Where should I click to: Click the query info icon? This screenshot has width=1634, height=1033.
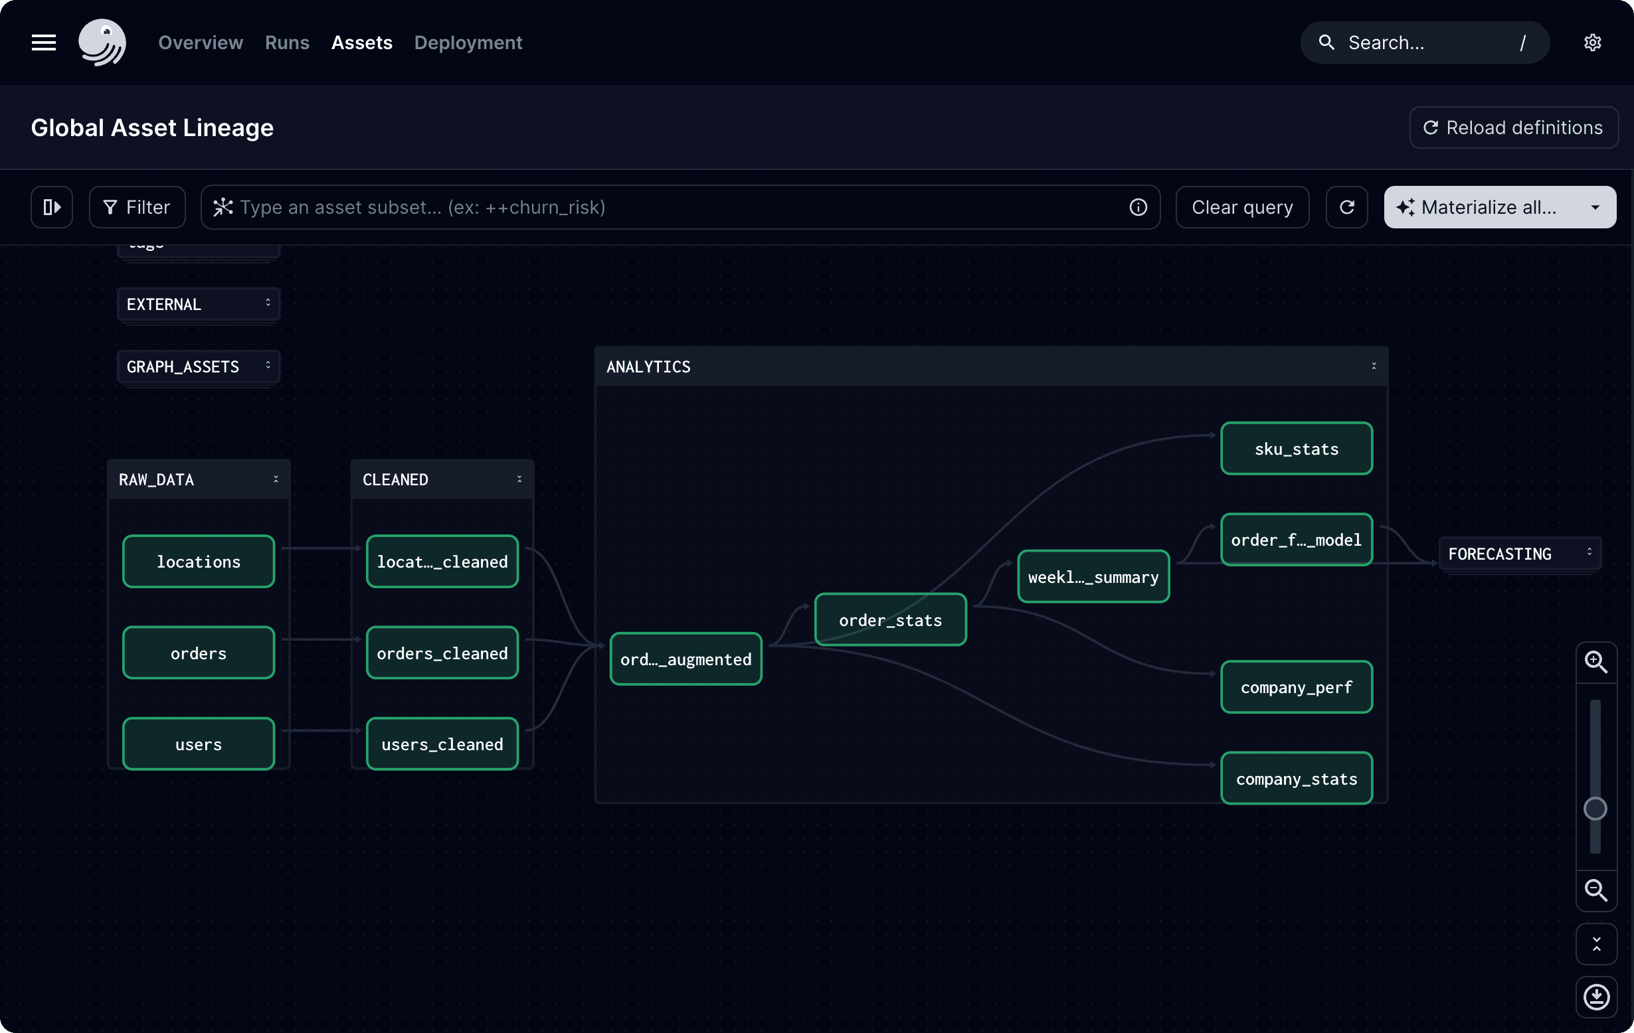tap(1138, 207)
